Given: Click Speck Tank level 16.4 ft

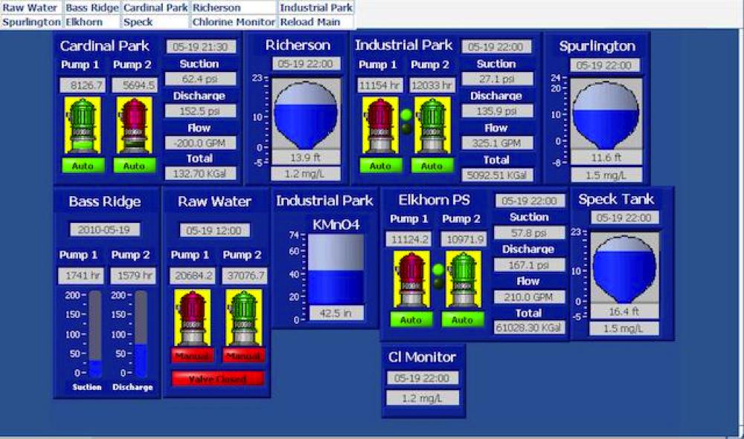Looking at the screenshot, I should point(624,311).
